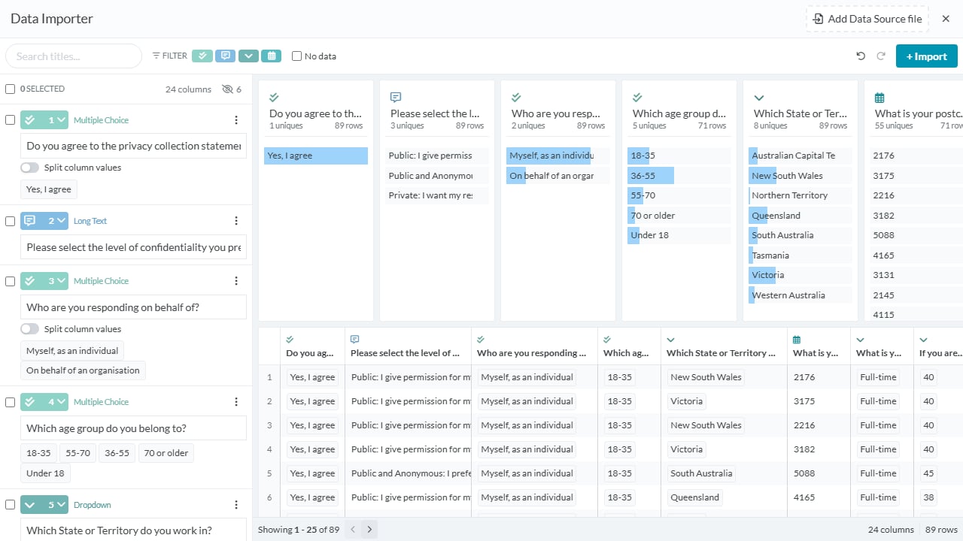The image size is (963, 541).
Task: Click the undo arrow icon
Action: [x=861, y=56]
